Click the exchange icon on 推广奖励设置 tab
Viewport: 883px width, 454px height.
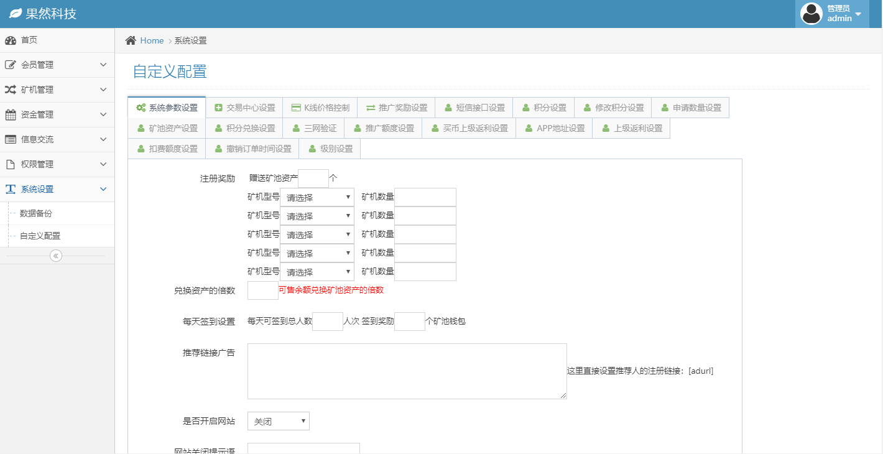click(371, 108)
